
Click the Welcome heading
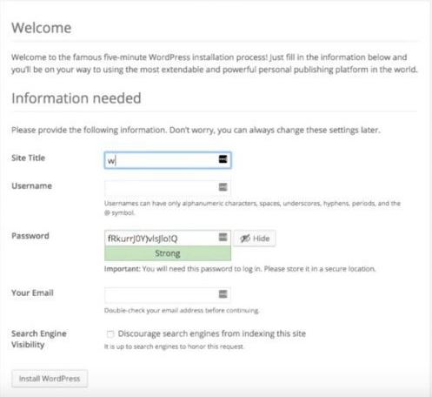coord(41,28)
